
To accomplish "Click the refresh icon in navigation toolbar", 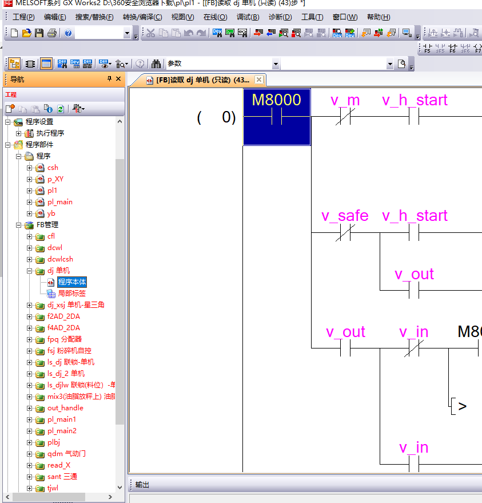I will point(61,108).
